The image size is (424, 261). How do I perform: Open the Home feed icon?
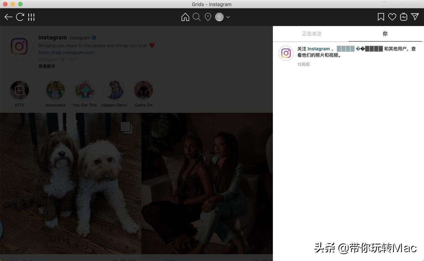(x=185, y=16)
